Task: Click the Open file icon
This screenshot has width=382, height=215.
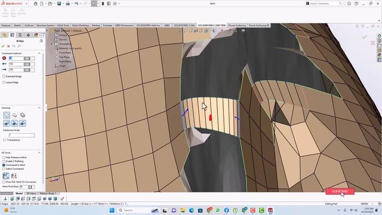Action: click(50, 4)
